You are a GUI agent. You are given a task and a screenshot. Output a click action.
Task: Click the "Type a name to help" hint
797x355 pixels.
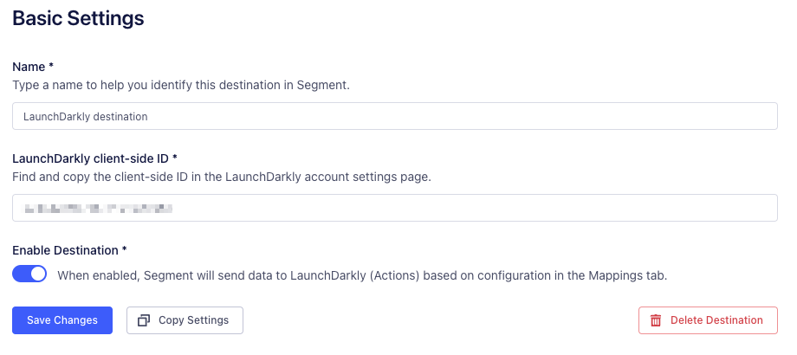point(180,86)
